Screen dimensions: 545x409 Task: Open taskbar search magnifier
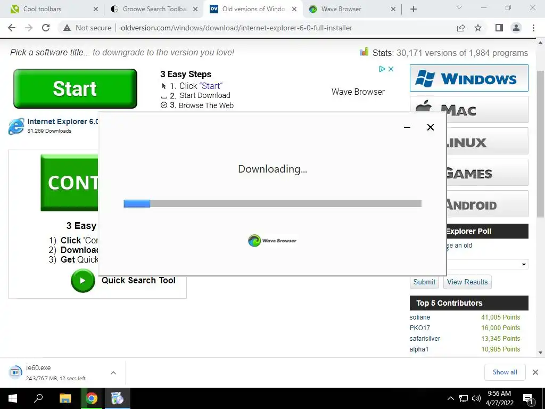point(38,398)
